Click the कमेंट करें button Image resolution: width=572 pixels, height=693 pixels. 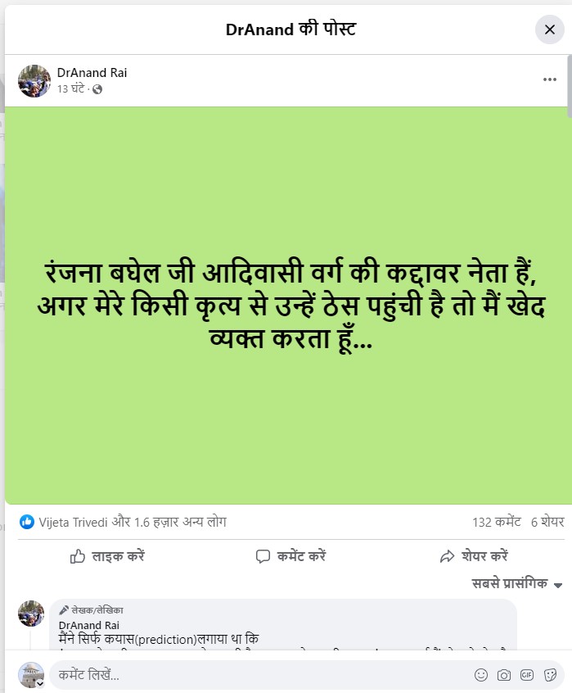tap(291, 556)
